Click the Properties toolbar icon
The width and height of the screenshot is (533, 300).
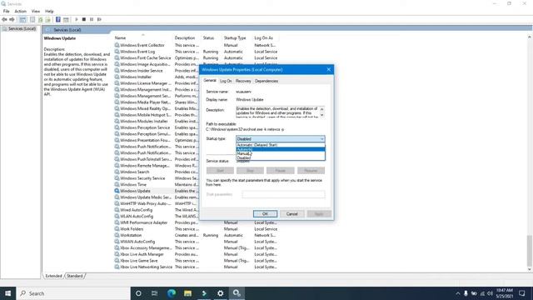point(32,19)
